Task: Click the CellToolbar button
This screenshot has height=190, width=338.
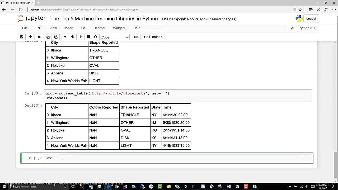Action: tap(153, 37)
